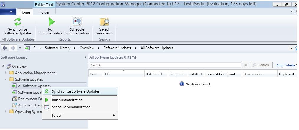
Task: Click Operating Systems folder icon
Action: click(x=12, y=111)
